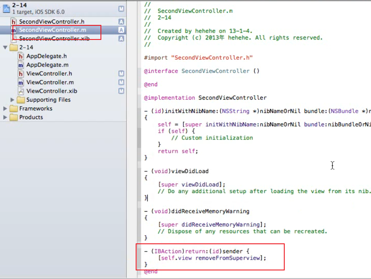Click the yellow 2-14 group folder icon

coord(13,47)
